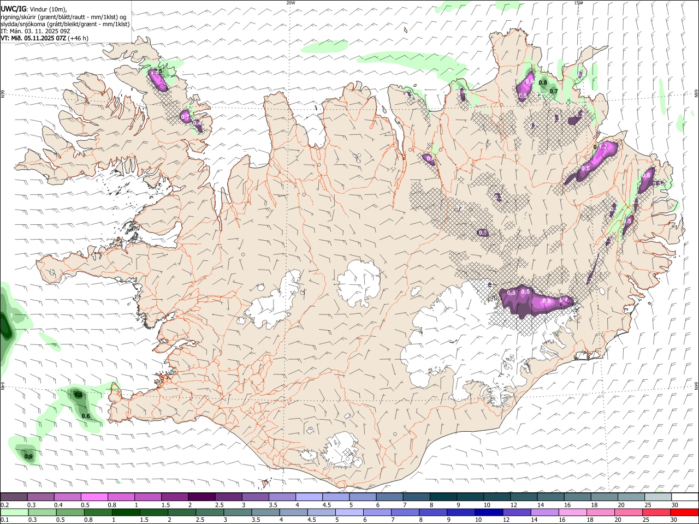Click lower rain scale deep blue swatch labeled 10
The height and width of the screenshot is (524, 699).
(x=489, y=512)
